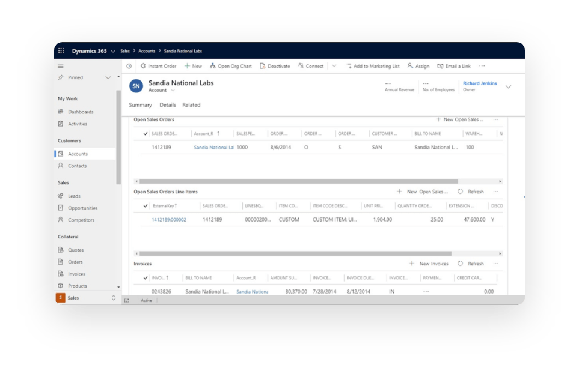Open Org Chart for this account
The image size is (579, 371).
231,66
